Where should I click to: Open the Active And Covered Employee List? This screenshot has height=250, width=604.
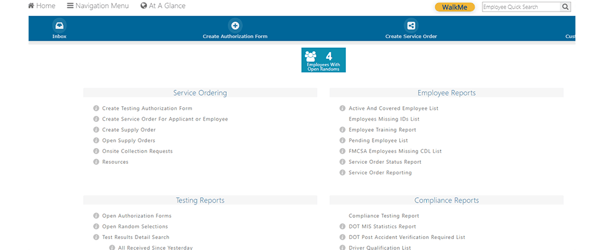click(x=393, y=109)
